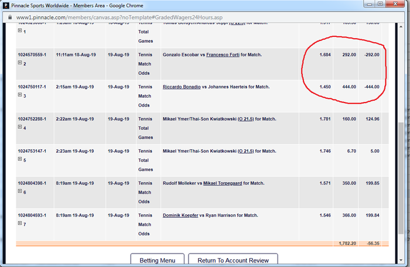Click the vertical scrollbar thumb
The width and height of the screenshot is (410, 267).
401,178
